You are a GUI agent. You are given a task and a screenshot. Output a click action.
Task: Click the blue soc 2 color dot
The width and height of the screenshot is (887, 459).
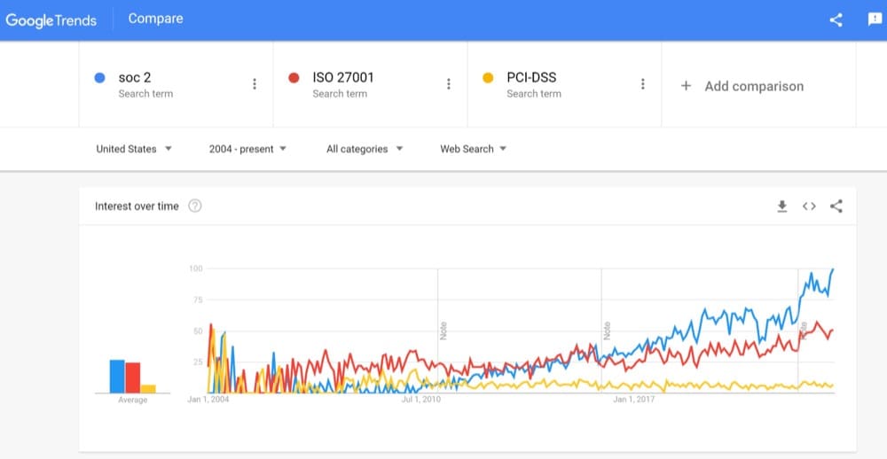tap(99, 78)
